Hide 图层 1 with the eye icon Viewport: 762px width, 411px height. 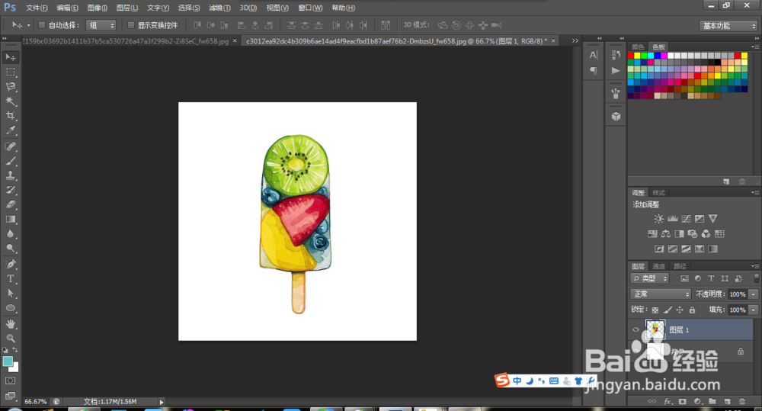point(636,329)
